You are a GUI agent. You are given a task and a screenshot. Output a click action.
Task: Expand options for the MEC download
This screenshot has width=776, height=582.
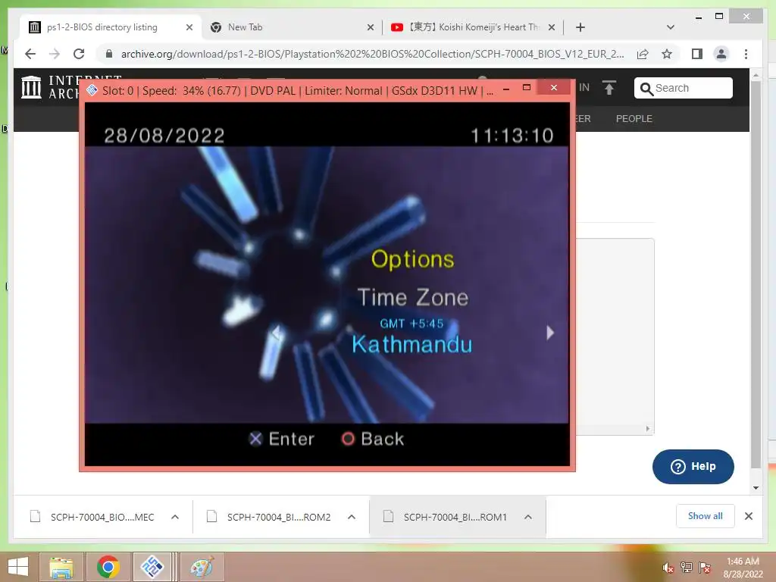[175, 517]
